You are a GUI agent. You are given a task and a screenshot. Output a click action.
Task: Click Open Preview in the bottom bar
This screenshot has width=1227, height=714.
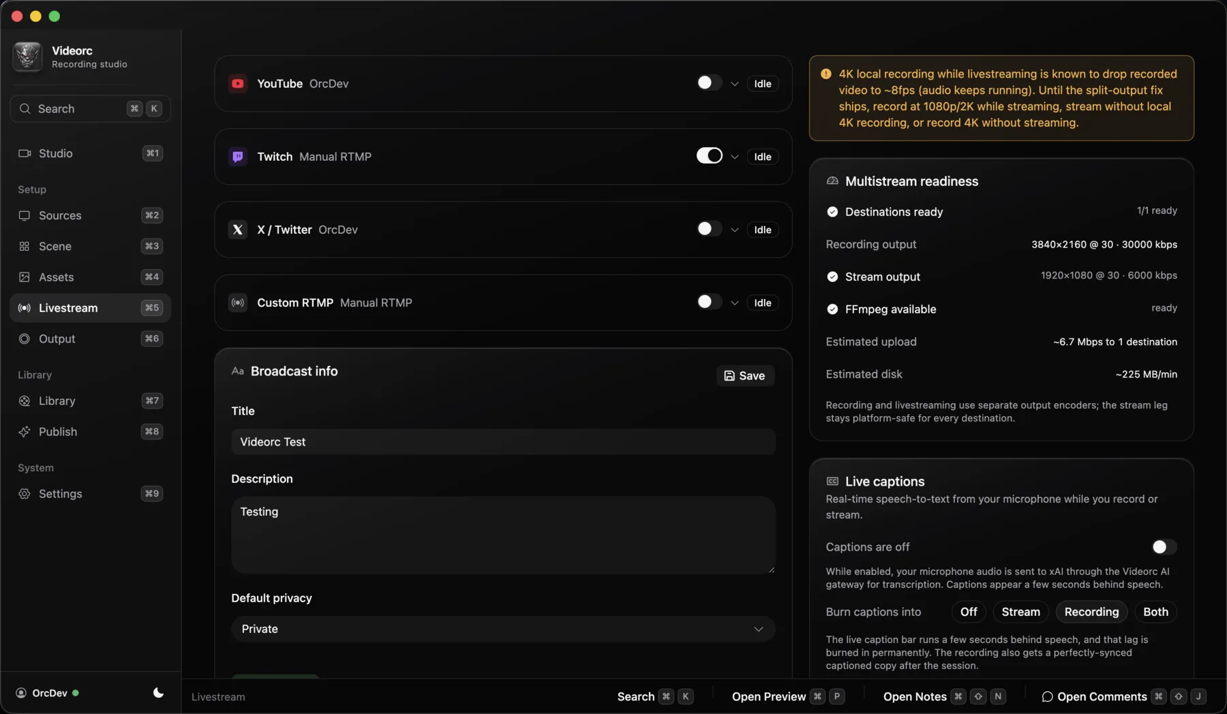click(x=788, y=696)
